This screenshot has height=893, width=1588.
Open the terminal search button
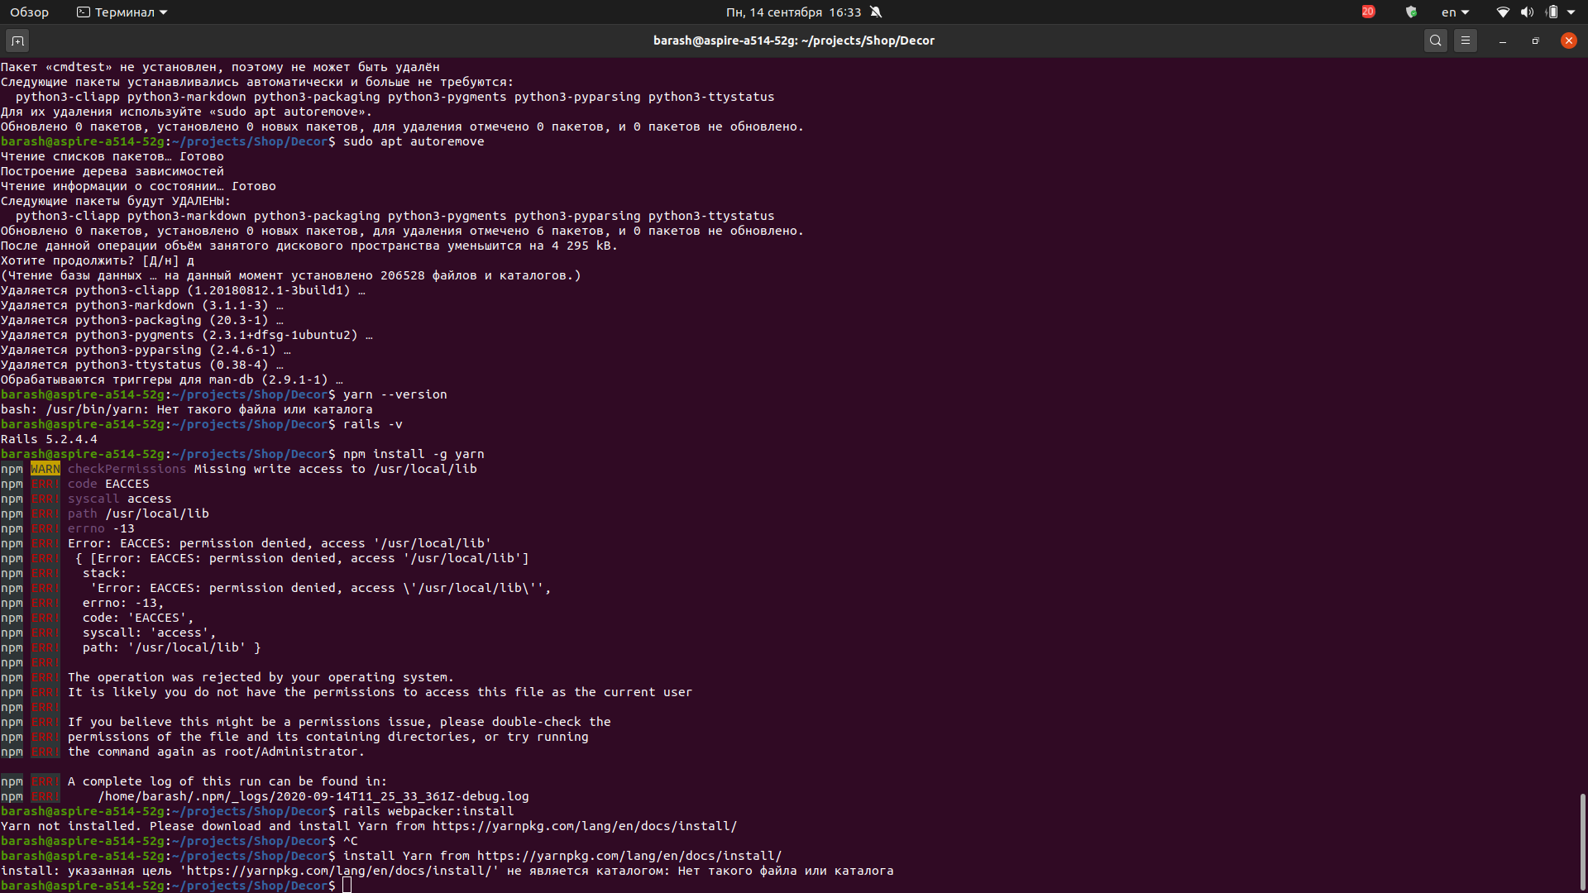[1436, 41]
